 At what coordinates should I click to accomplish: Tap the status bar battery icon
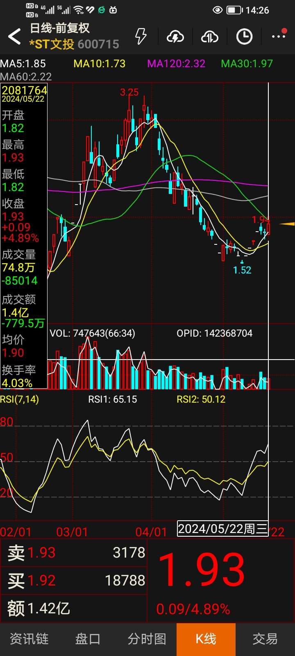point(234,10)
